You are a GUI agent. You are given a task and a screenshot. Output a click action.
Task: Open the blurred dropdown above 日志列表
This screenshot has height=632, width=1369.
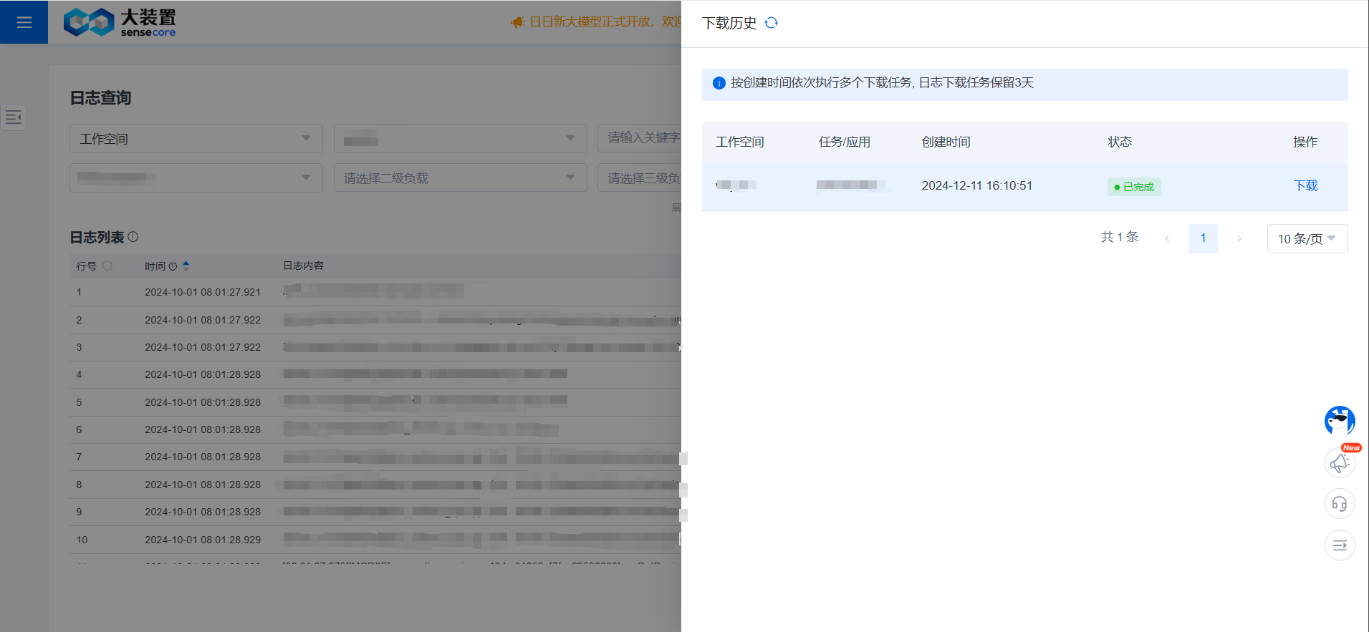coord(196,178)
